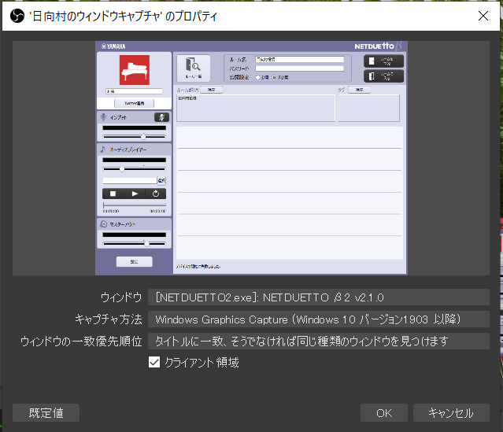
Task: Click the stop button in the audio player
Action: [113, 194]
